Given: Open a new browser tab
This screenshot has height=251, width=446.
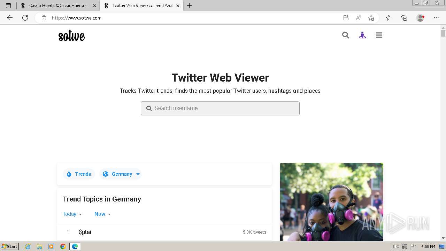Looking at the screenshot, I should 190,6.
